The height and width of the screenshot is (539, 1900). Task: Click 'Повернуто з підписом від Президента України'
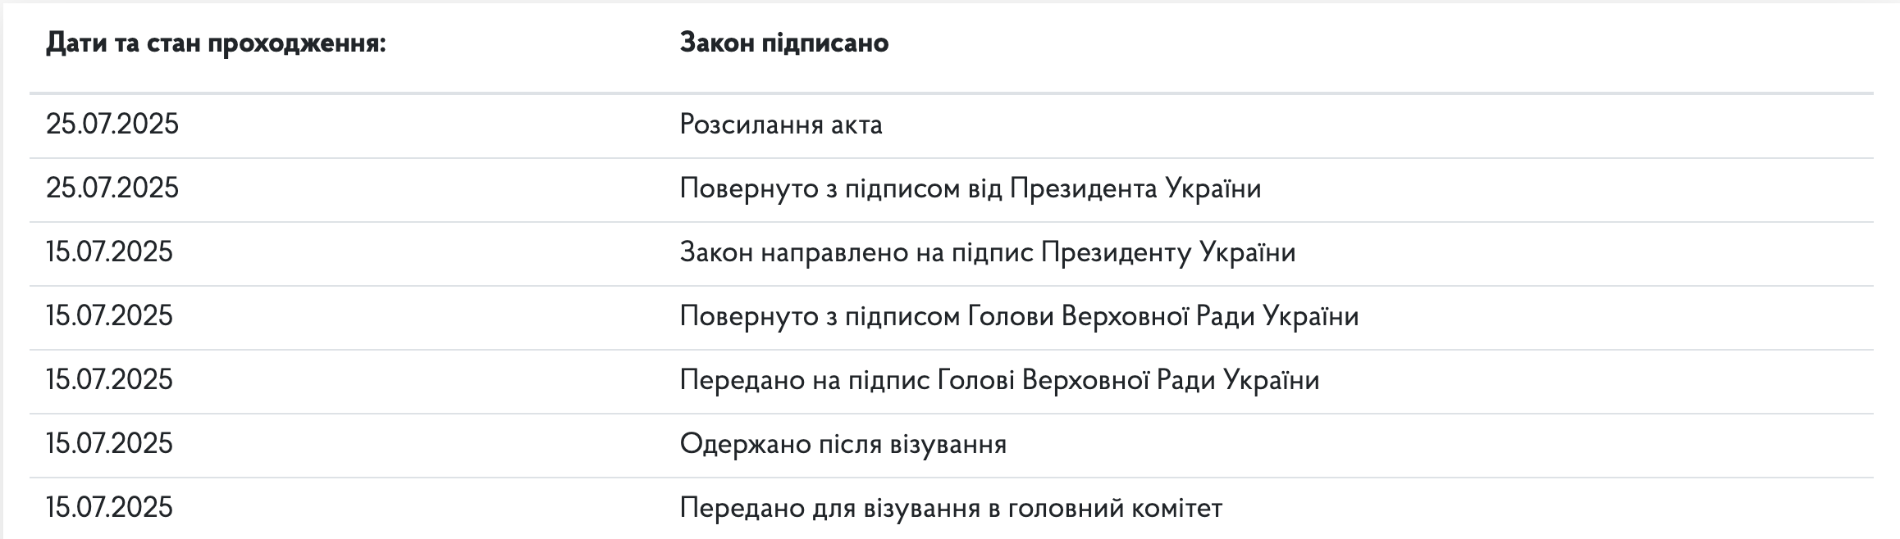click(x=970, y=188)
